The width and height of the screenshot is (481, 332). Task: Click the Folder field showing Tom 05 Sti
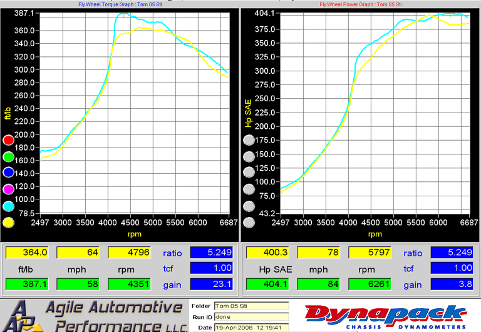point(251,306)
